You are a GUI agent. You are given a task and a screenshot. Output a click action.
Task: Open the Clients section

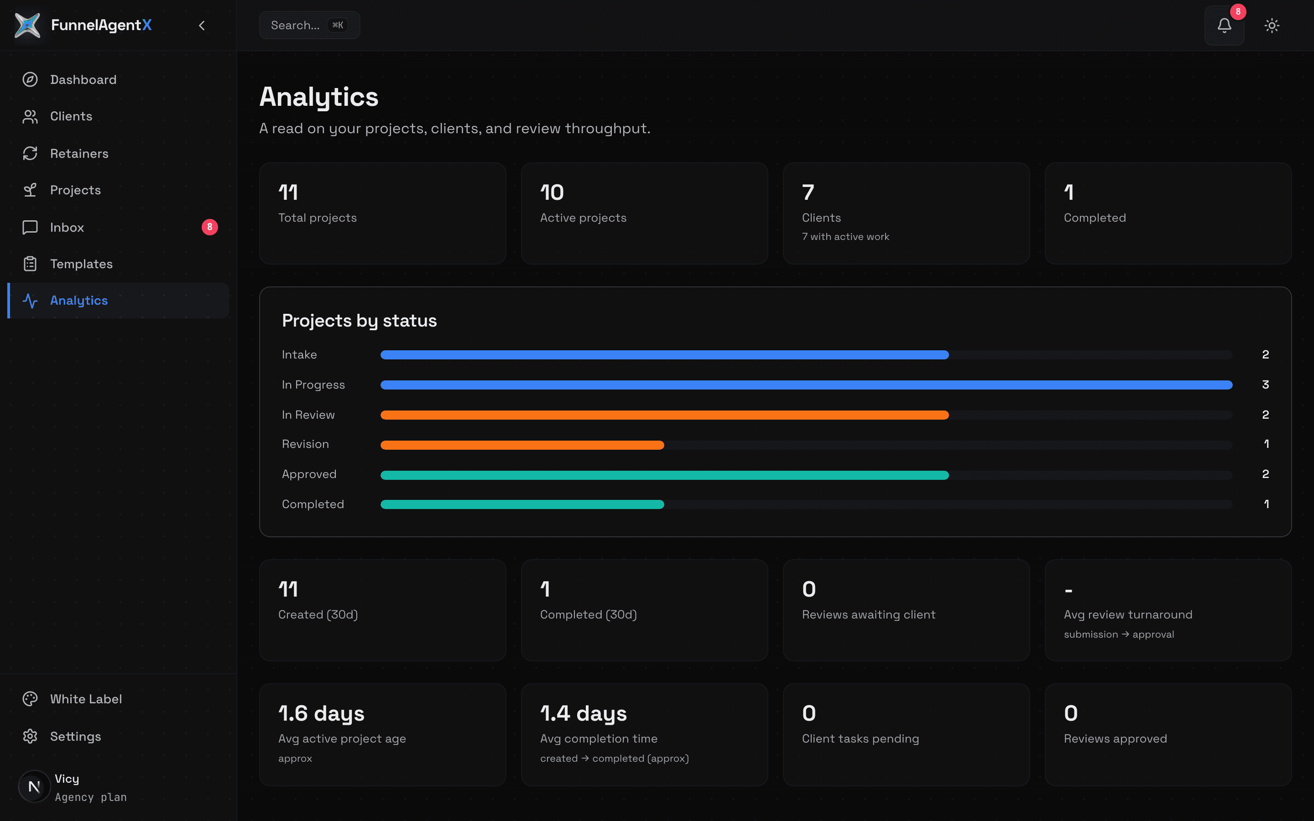[x=118, y=116]
